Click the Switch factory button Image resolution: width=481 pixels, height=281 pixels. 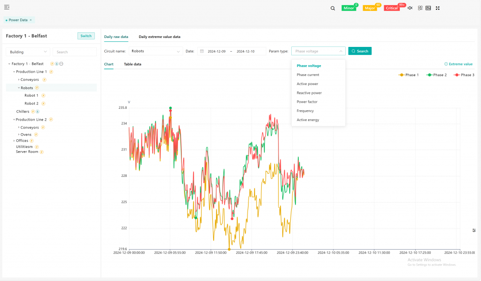pyautogui.click(x=86, y=36)
